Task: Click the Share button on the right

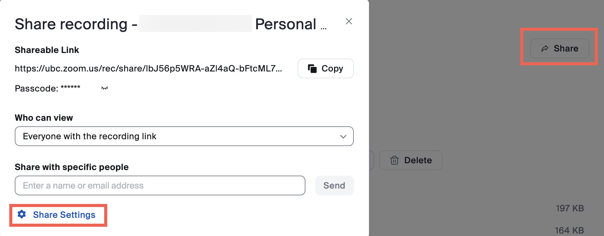Action: point(559,48)
